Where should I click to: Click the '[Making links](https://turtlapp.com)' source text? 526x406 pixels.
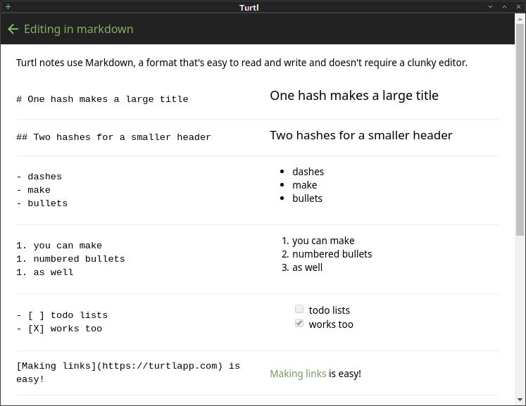click(120, 366)
